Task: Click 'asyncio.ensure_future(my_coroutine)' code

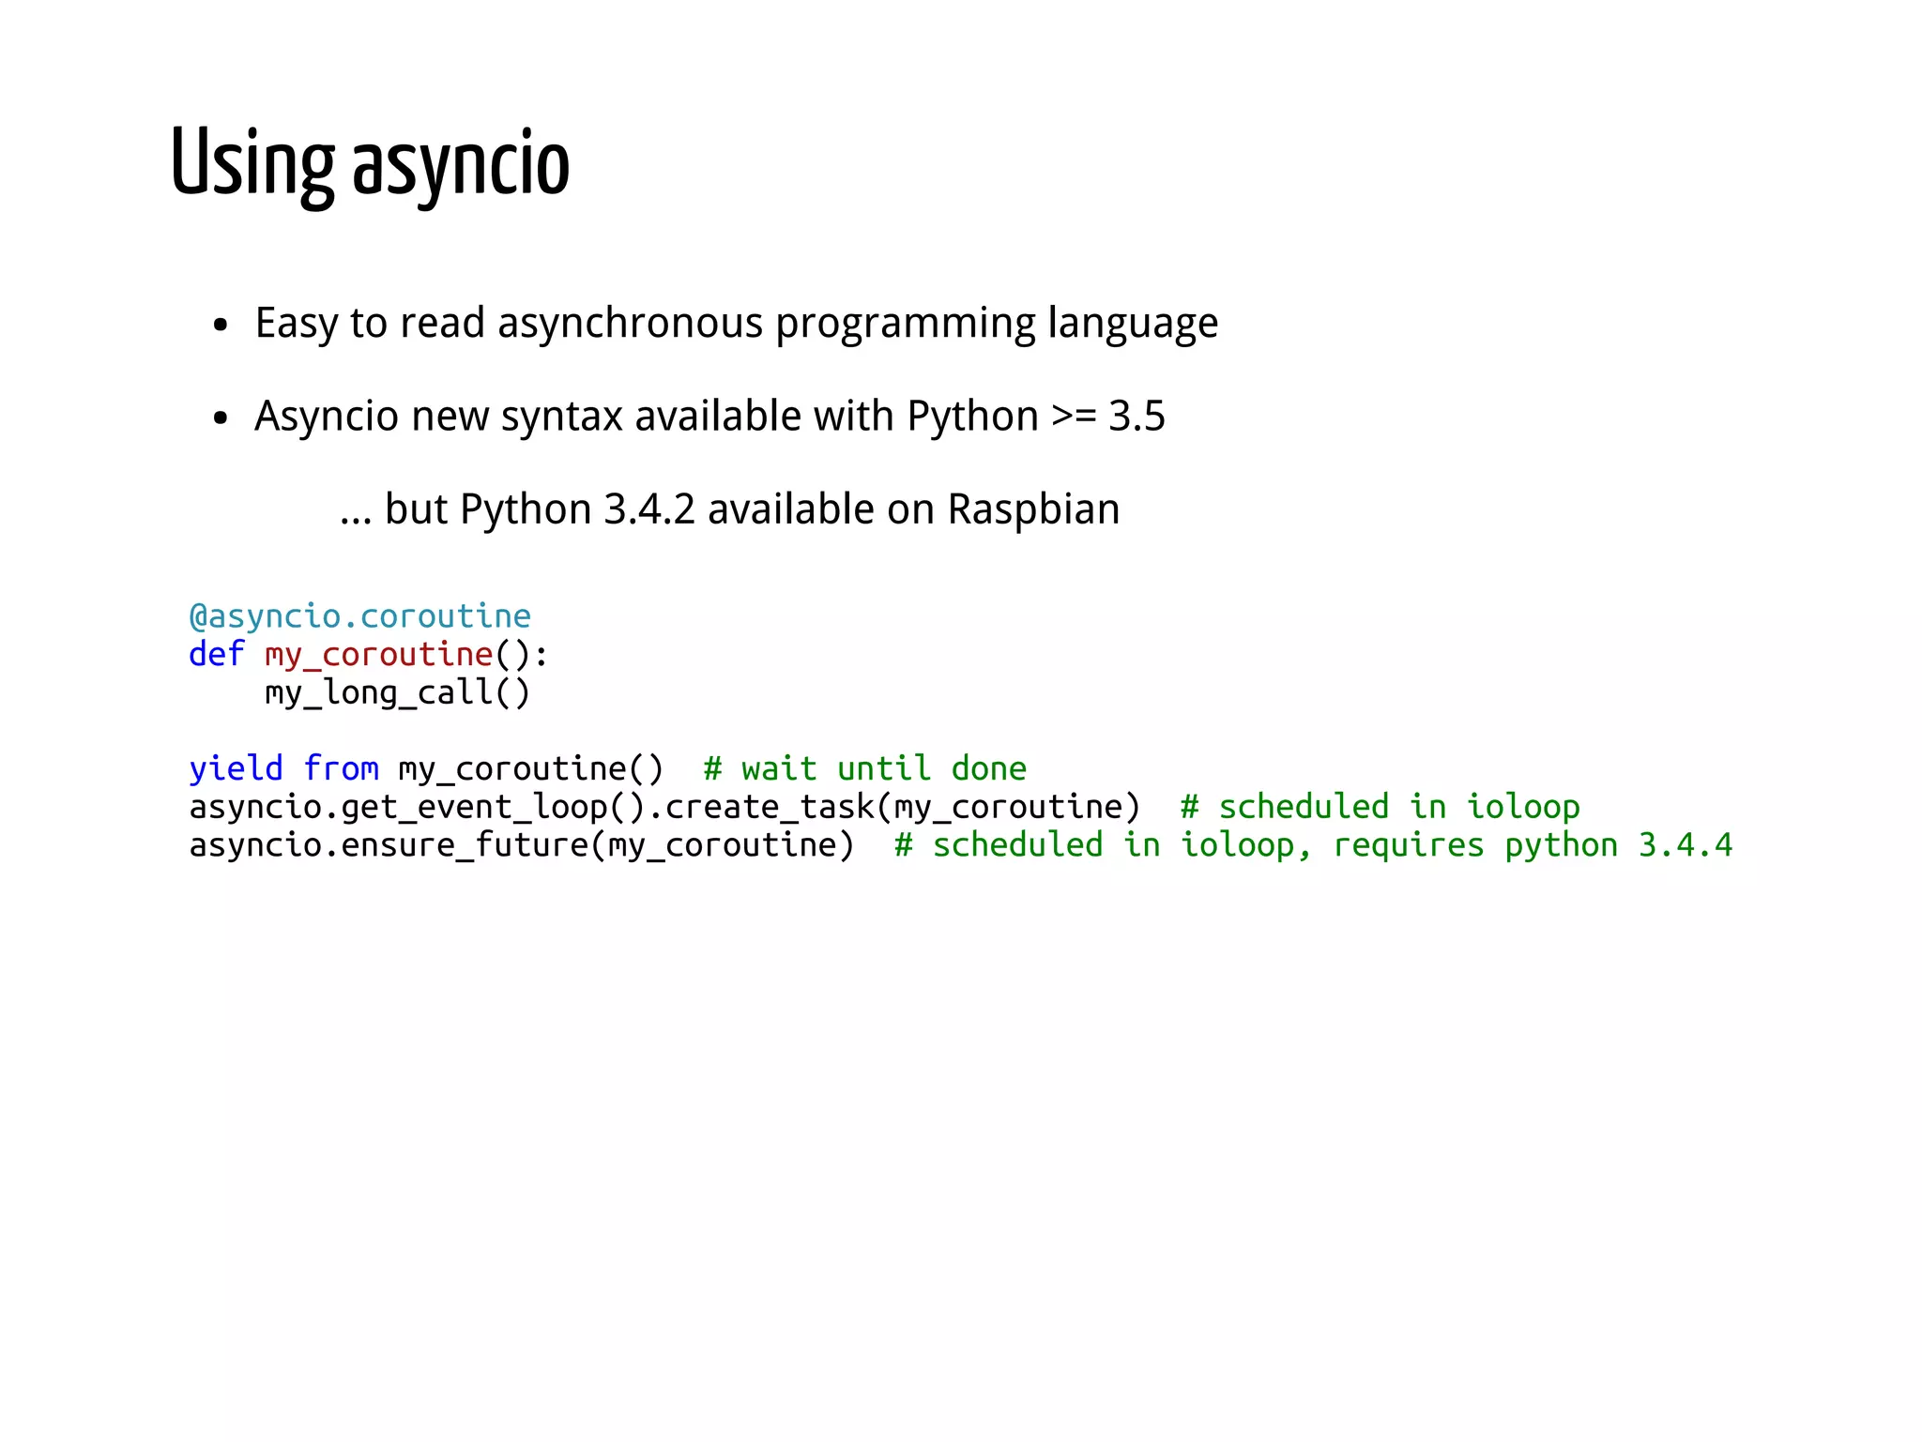Action: click(522, 845)
